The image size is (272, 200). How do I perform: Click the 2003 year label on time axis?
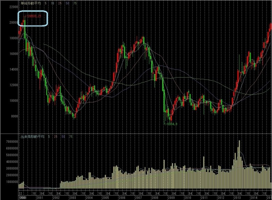pos(72,198)
